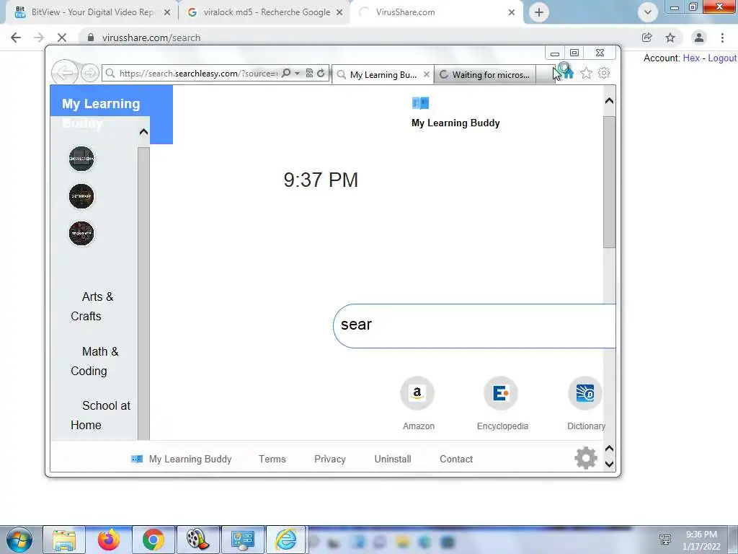The height and width of the screenshot is (554, 738).
Task: Click Internet Explorer forward arrow button
Action: pyautogui.click(x=89, y=73)
